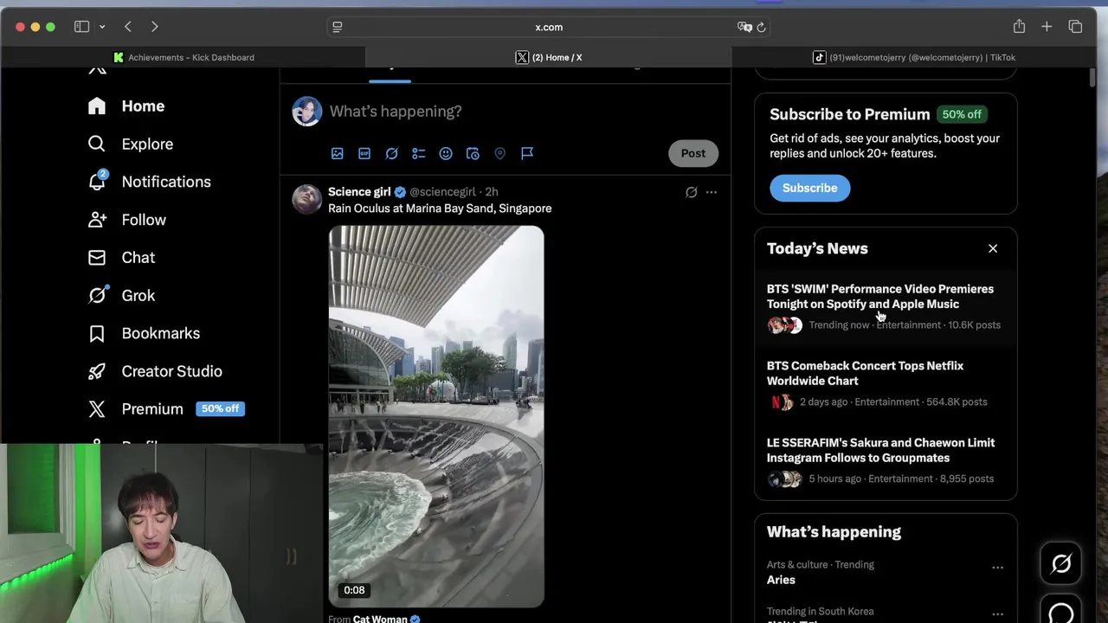Open the Home item in X sidebar
The image size is (1108, 623).
[126, 106]
